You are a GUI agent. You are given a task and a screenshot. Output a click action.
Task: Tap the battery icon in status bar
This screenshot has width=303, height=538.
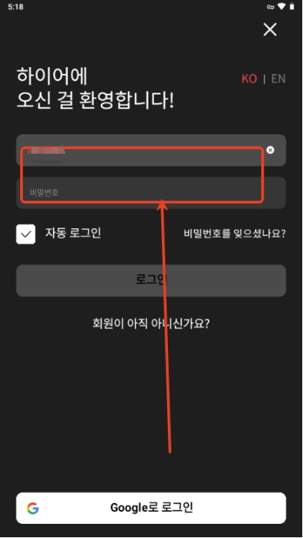pyautogui.click(x=292, y=6)
